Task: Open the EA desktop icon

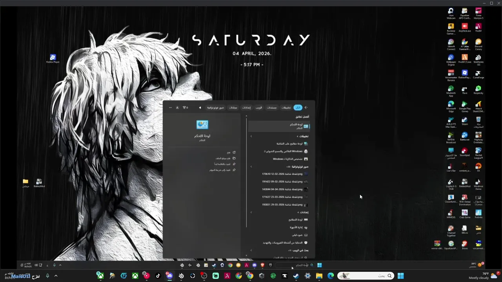Action: tap(478, 168)
